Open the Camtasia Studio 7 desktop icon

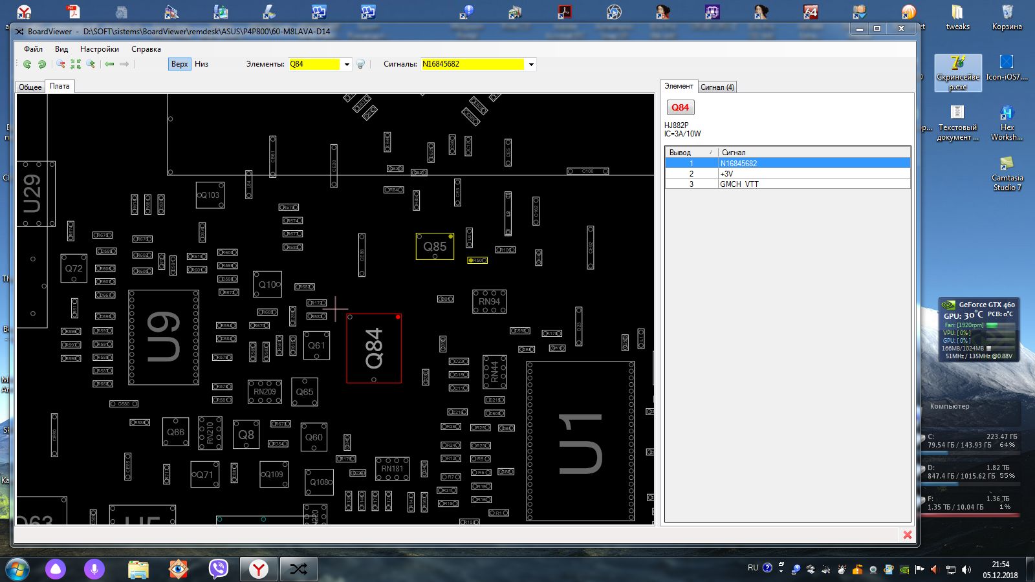point(1007,173)
